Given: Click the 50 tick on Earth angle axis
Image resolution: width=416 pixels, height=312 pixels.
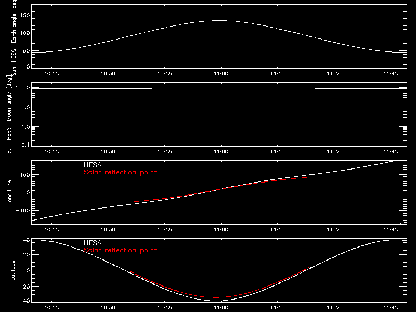Looking at the screenshot, I should tap(27, 50).
